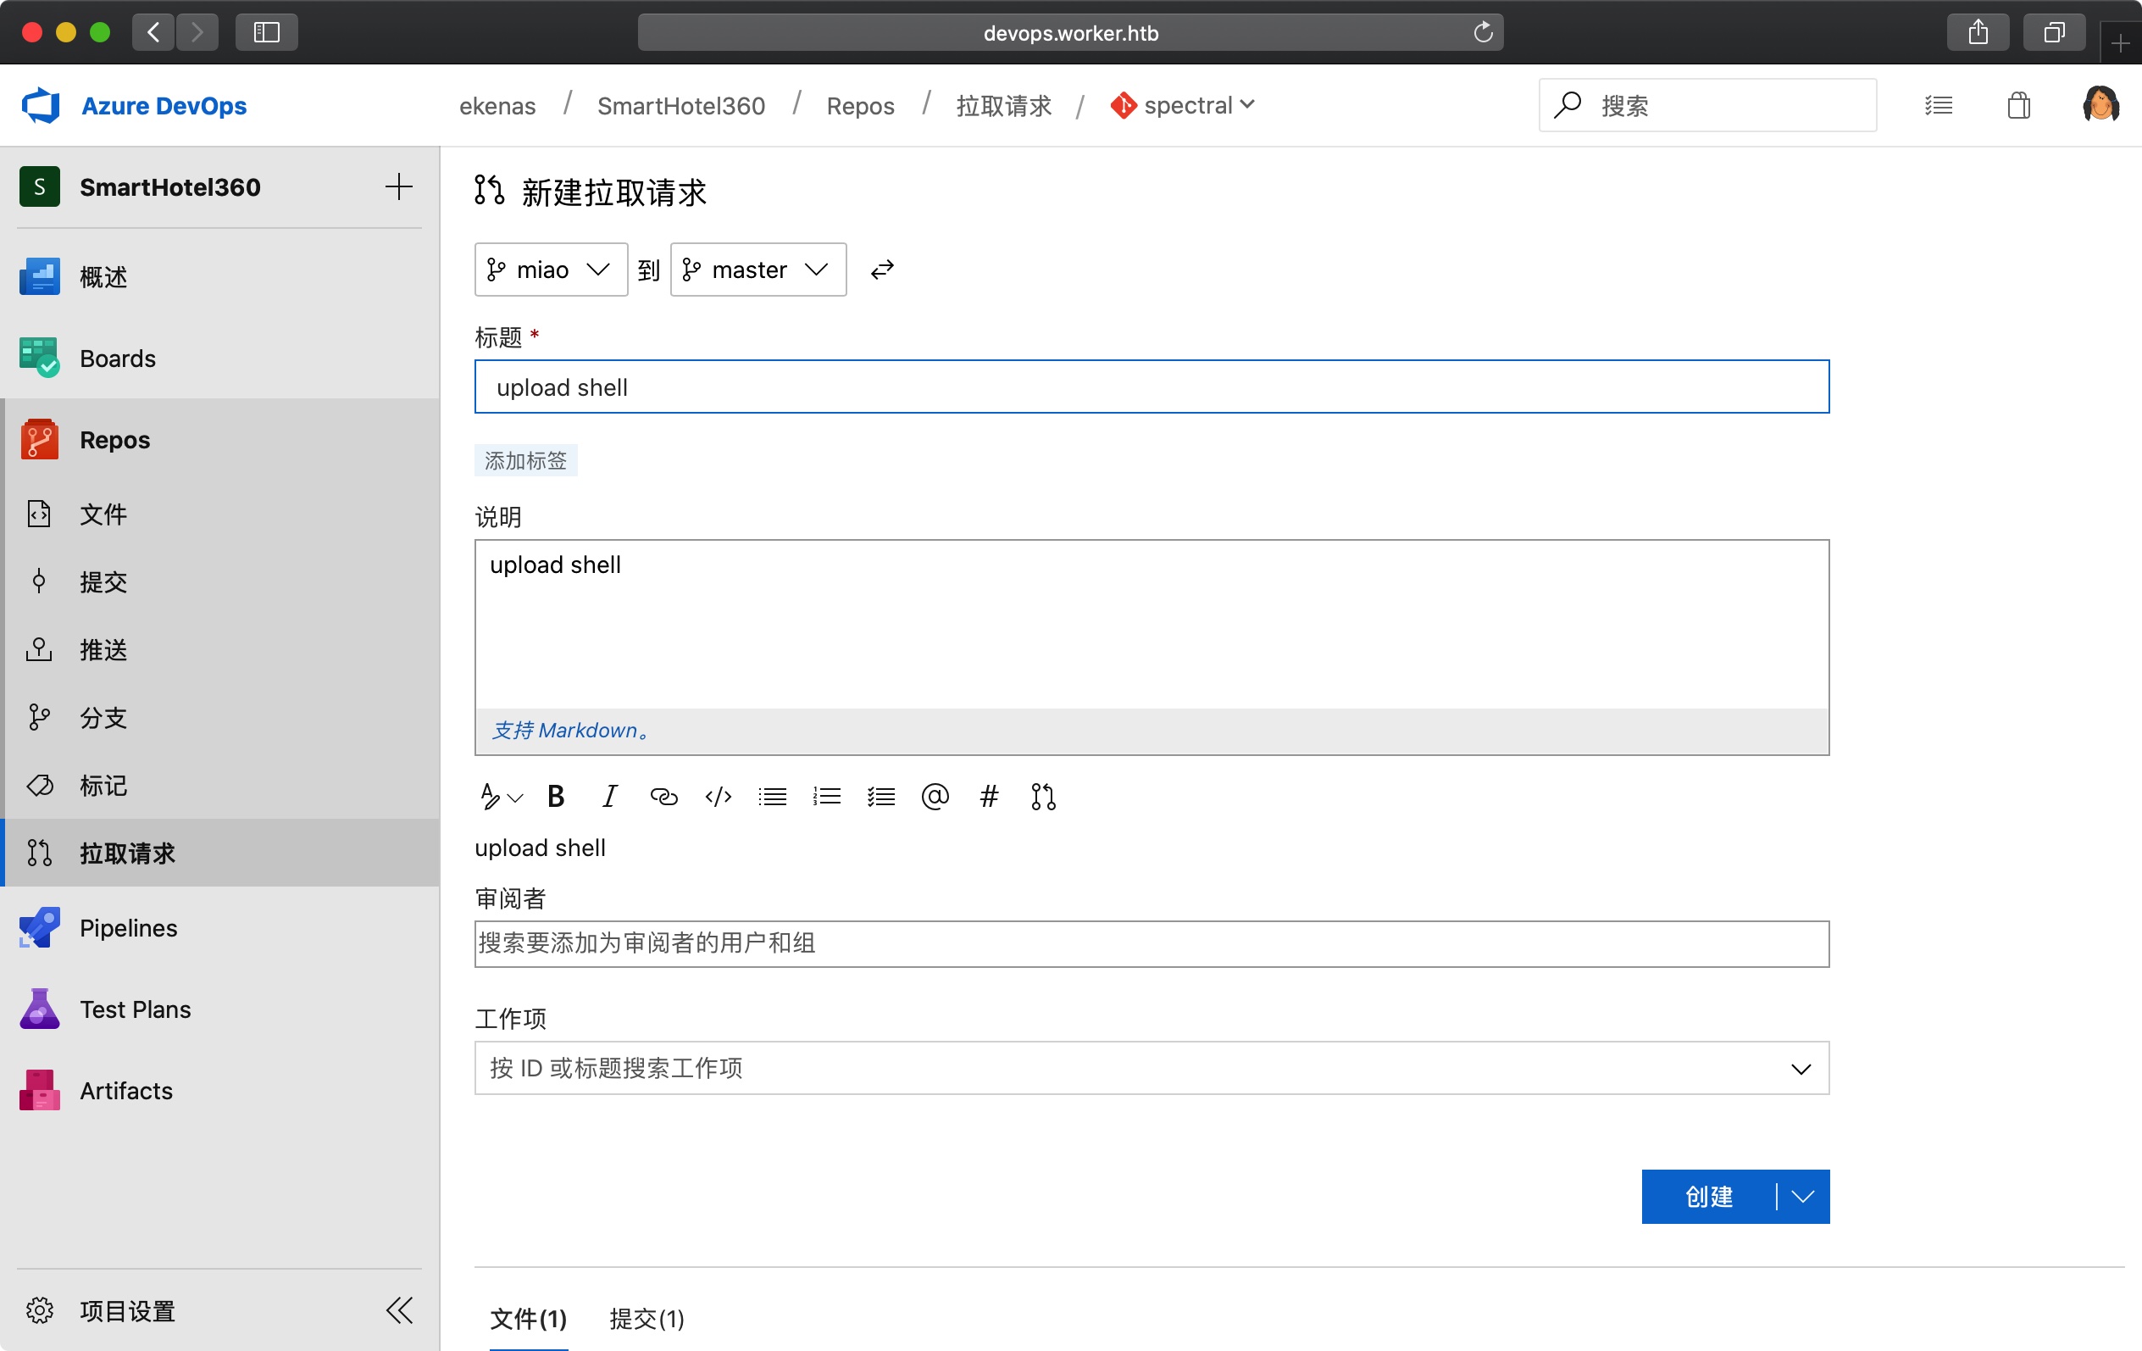The image size is (2142, 1351).
Task: Open Pipelines in the sidebar
Action: click(128, 927)
